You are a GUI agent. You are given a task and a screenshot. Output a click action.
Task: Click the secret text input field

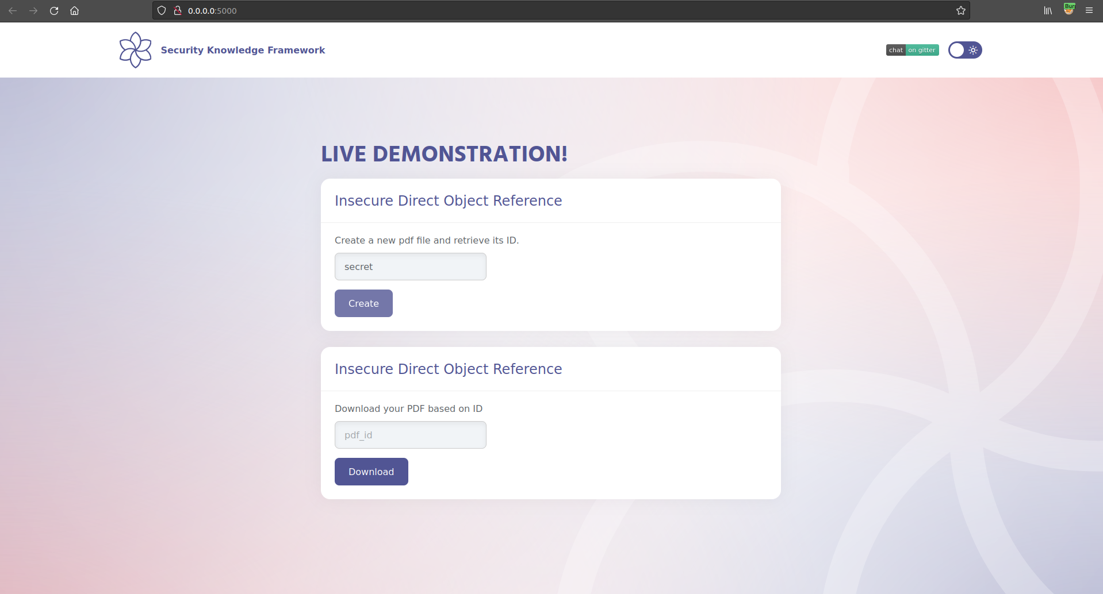tap(410, 267)
